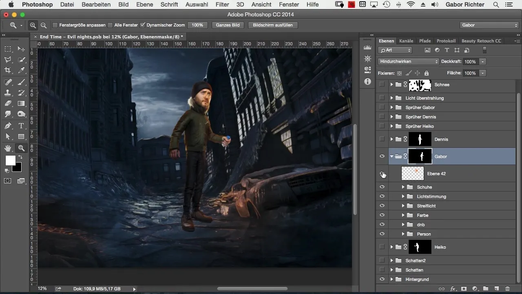Screen dimensions: 522x294
Task: Select the Brush tool
Action: point(21,82)
